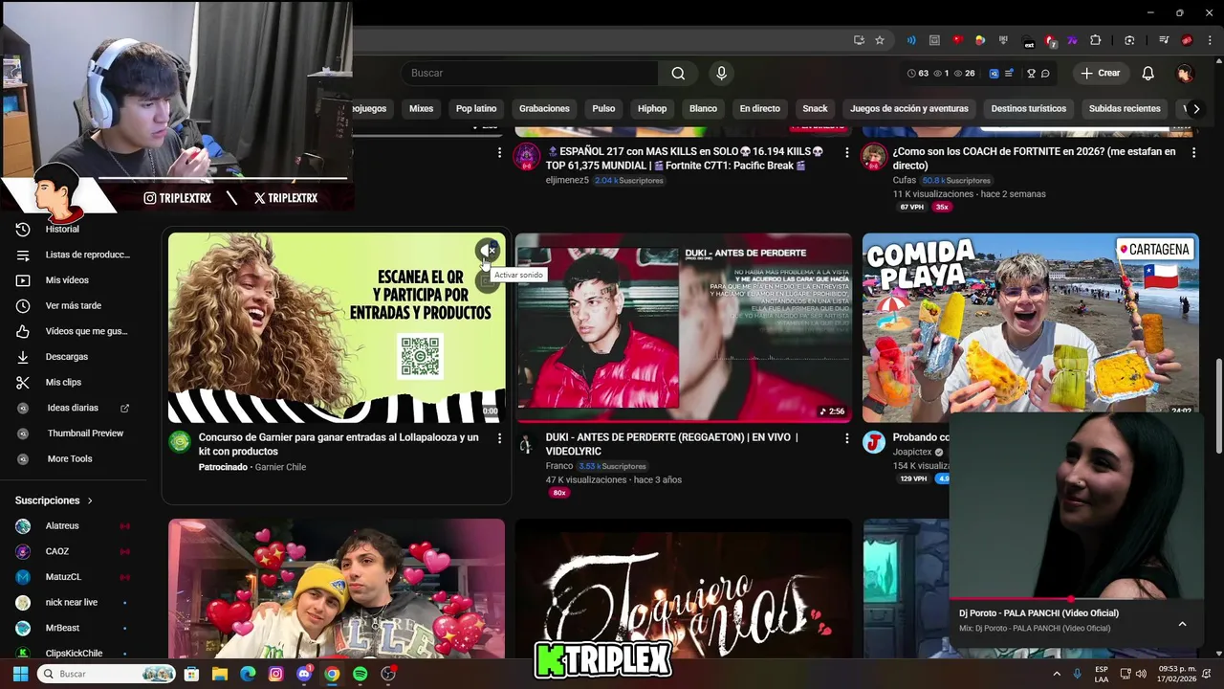Select the Pulso filter chip
The height and width of the screenshot is (689, 1224).
[603, 109]
